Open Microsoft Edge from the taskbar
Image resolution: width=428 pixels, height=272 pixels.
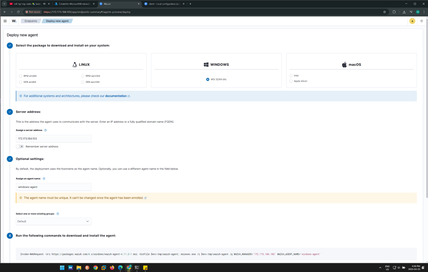(x=120, y=268)
